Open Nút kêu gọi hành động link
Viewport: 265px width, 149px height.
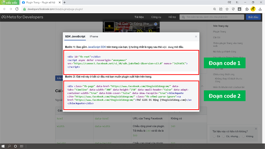click(225, 52)
